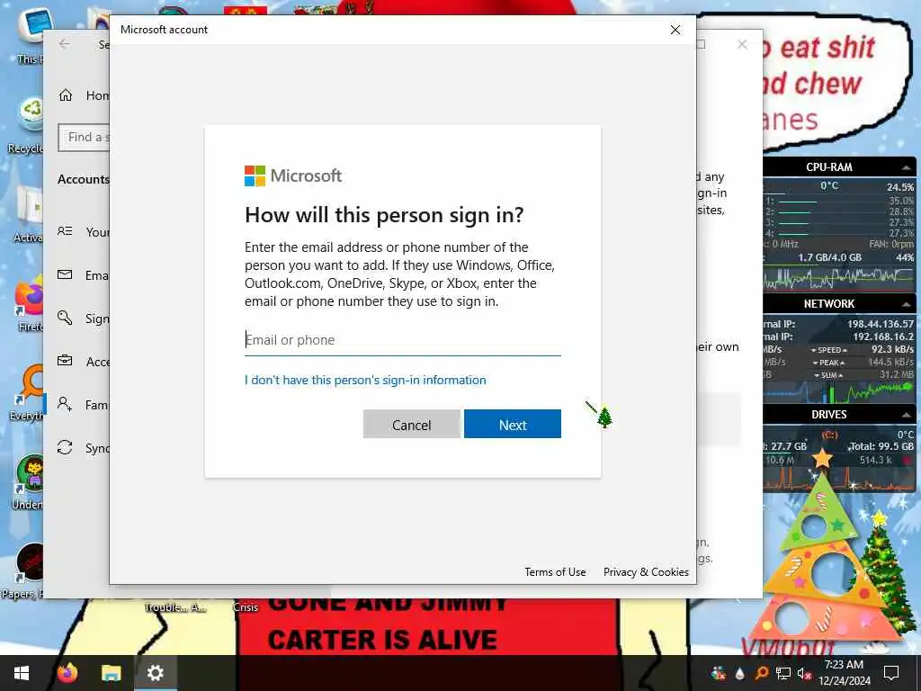
Task: Click Total: 99.5 GB drive text
Action: point(881,446)
